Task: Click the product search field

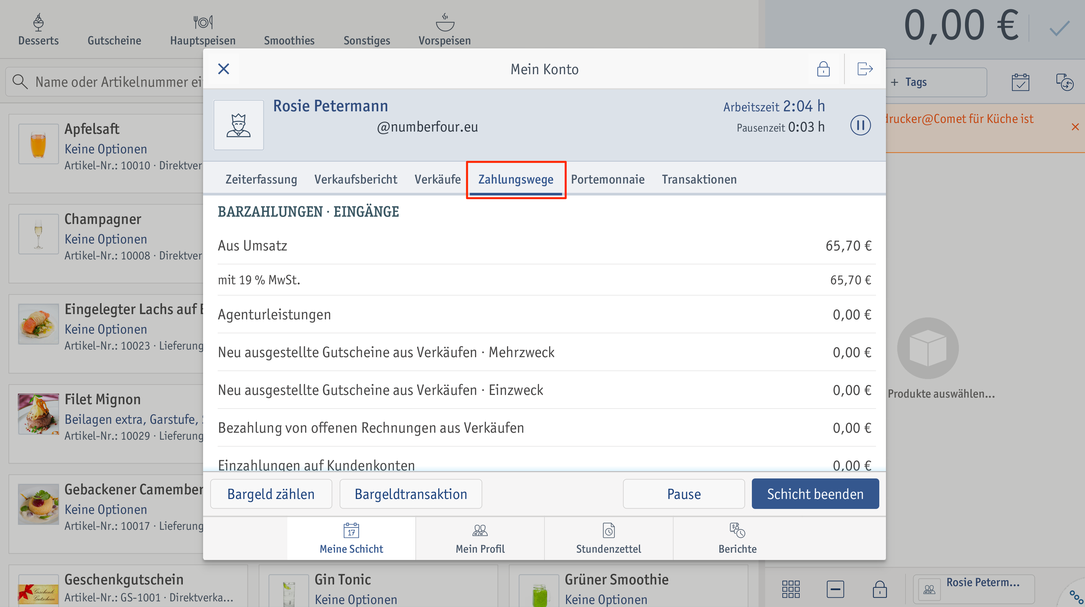Action: [105, 82]
